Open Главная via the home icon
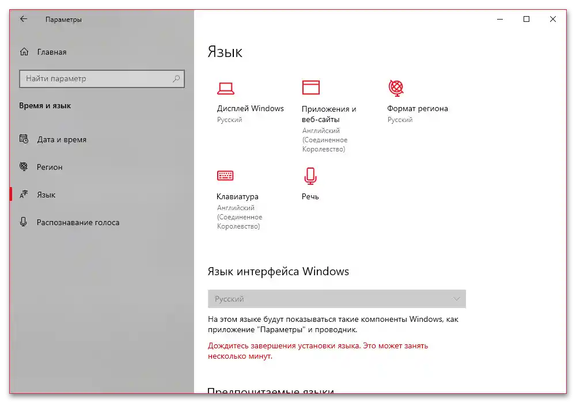 pyautogui.click(x=24, y=52)
